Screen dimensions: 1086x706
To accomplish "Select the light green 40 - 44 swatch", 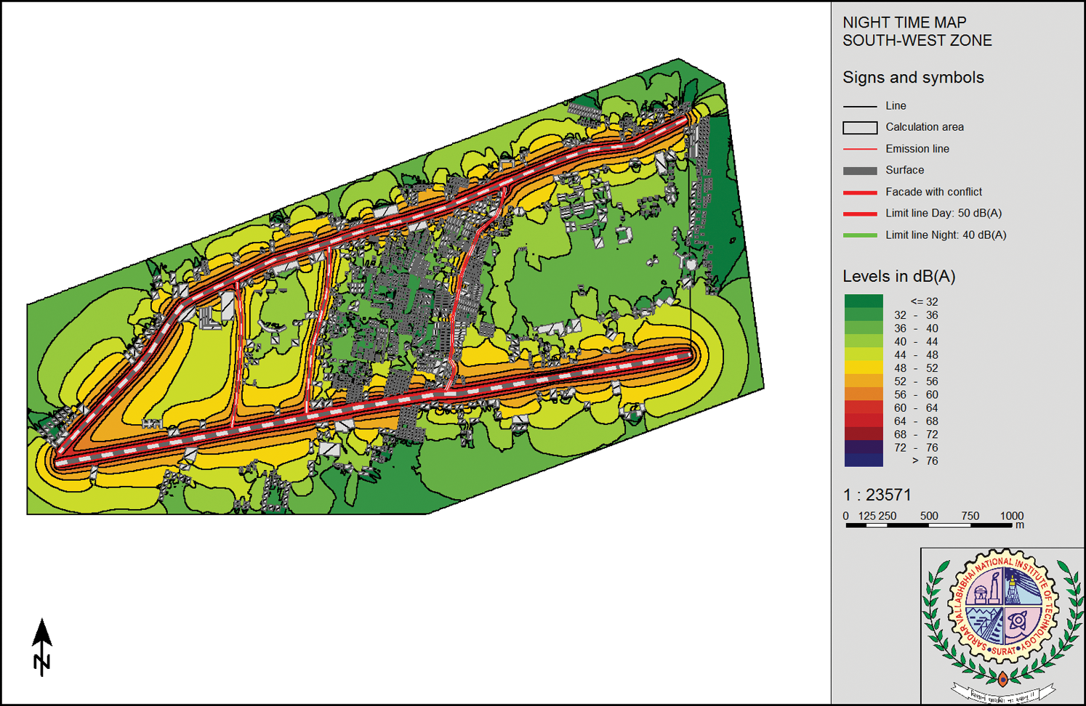I will coord(864,341).
